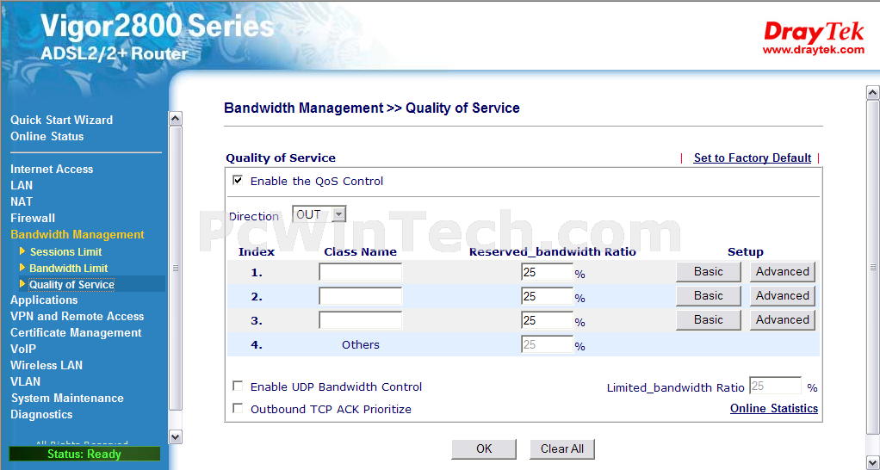Open the Wireless LAN menu
Image resolution: width=880 pixels, height=470 pixels.
pyautogui.click(x=46, y=365)
